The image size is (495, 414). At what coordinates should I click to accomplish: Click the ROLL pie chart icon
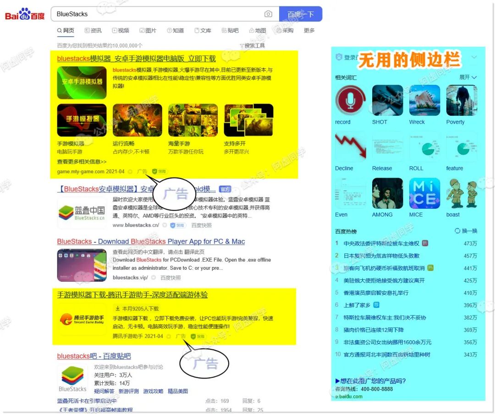pos(424,147)
